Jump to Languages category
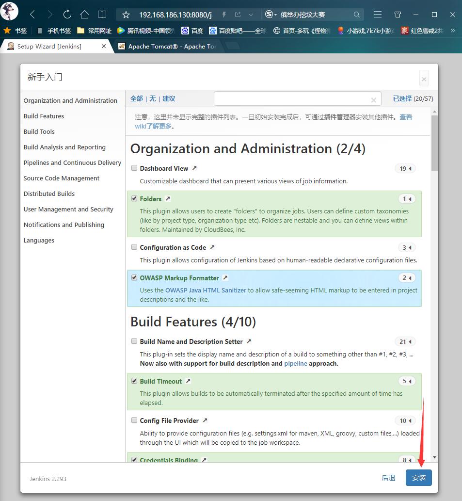Viewport: 462px width, 501px height. pyautogui.click(x=39, y=240)
